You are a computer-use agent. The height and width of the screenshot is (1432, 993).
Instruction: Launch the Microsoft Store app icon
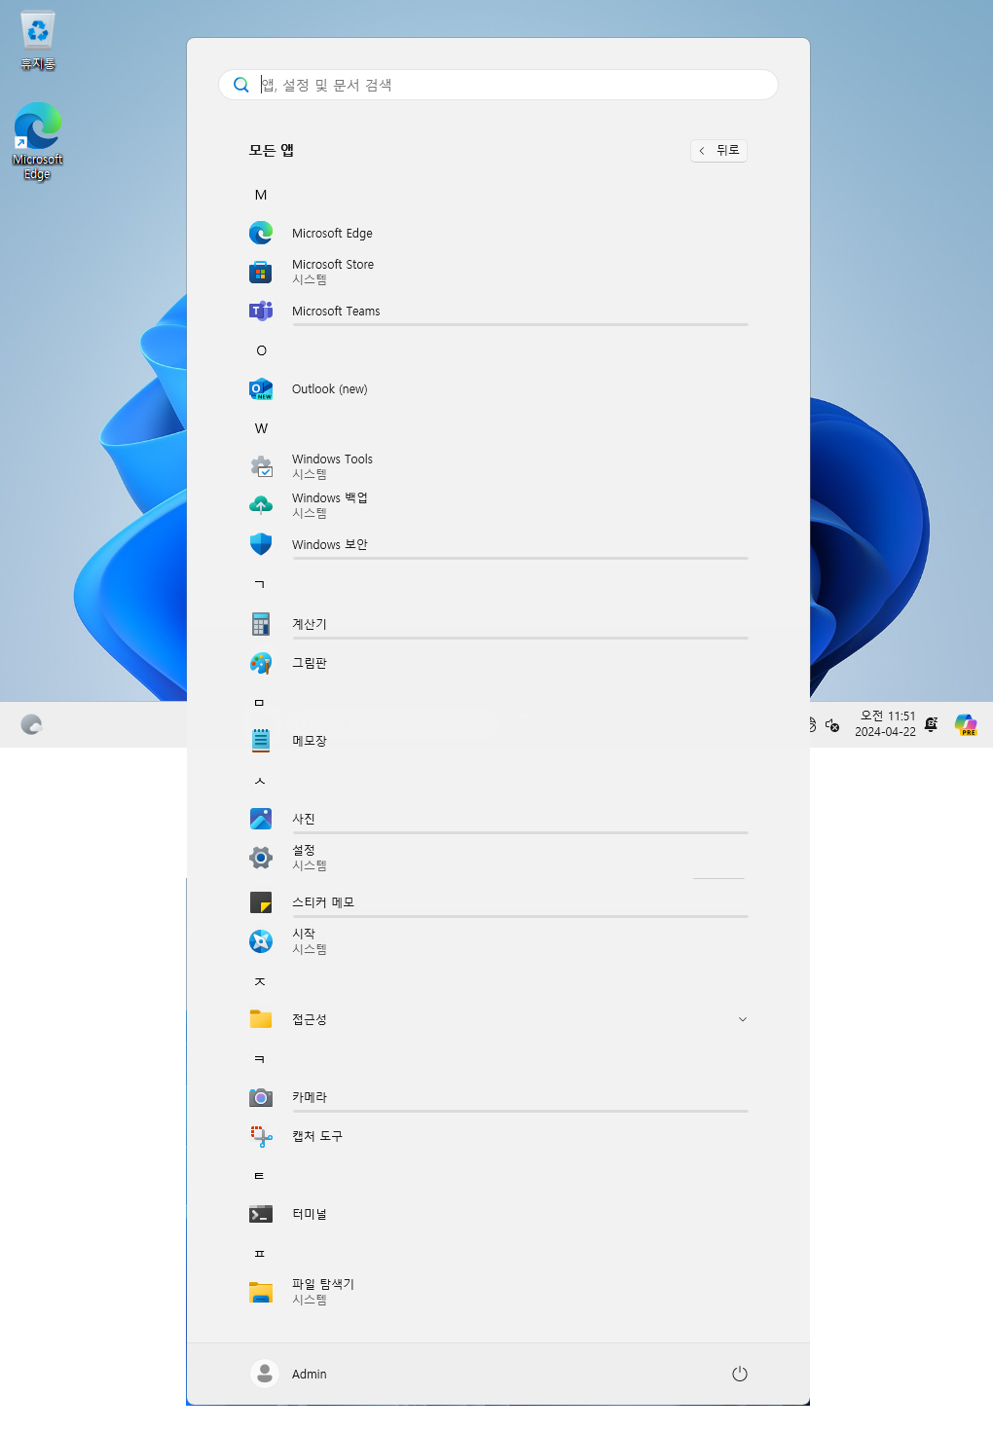click(x=261, y=272)
